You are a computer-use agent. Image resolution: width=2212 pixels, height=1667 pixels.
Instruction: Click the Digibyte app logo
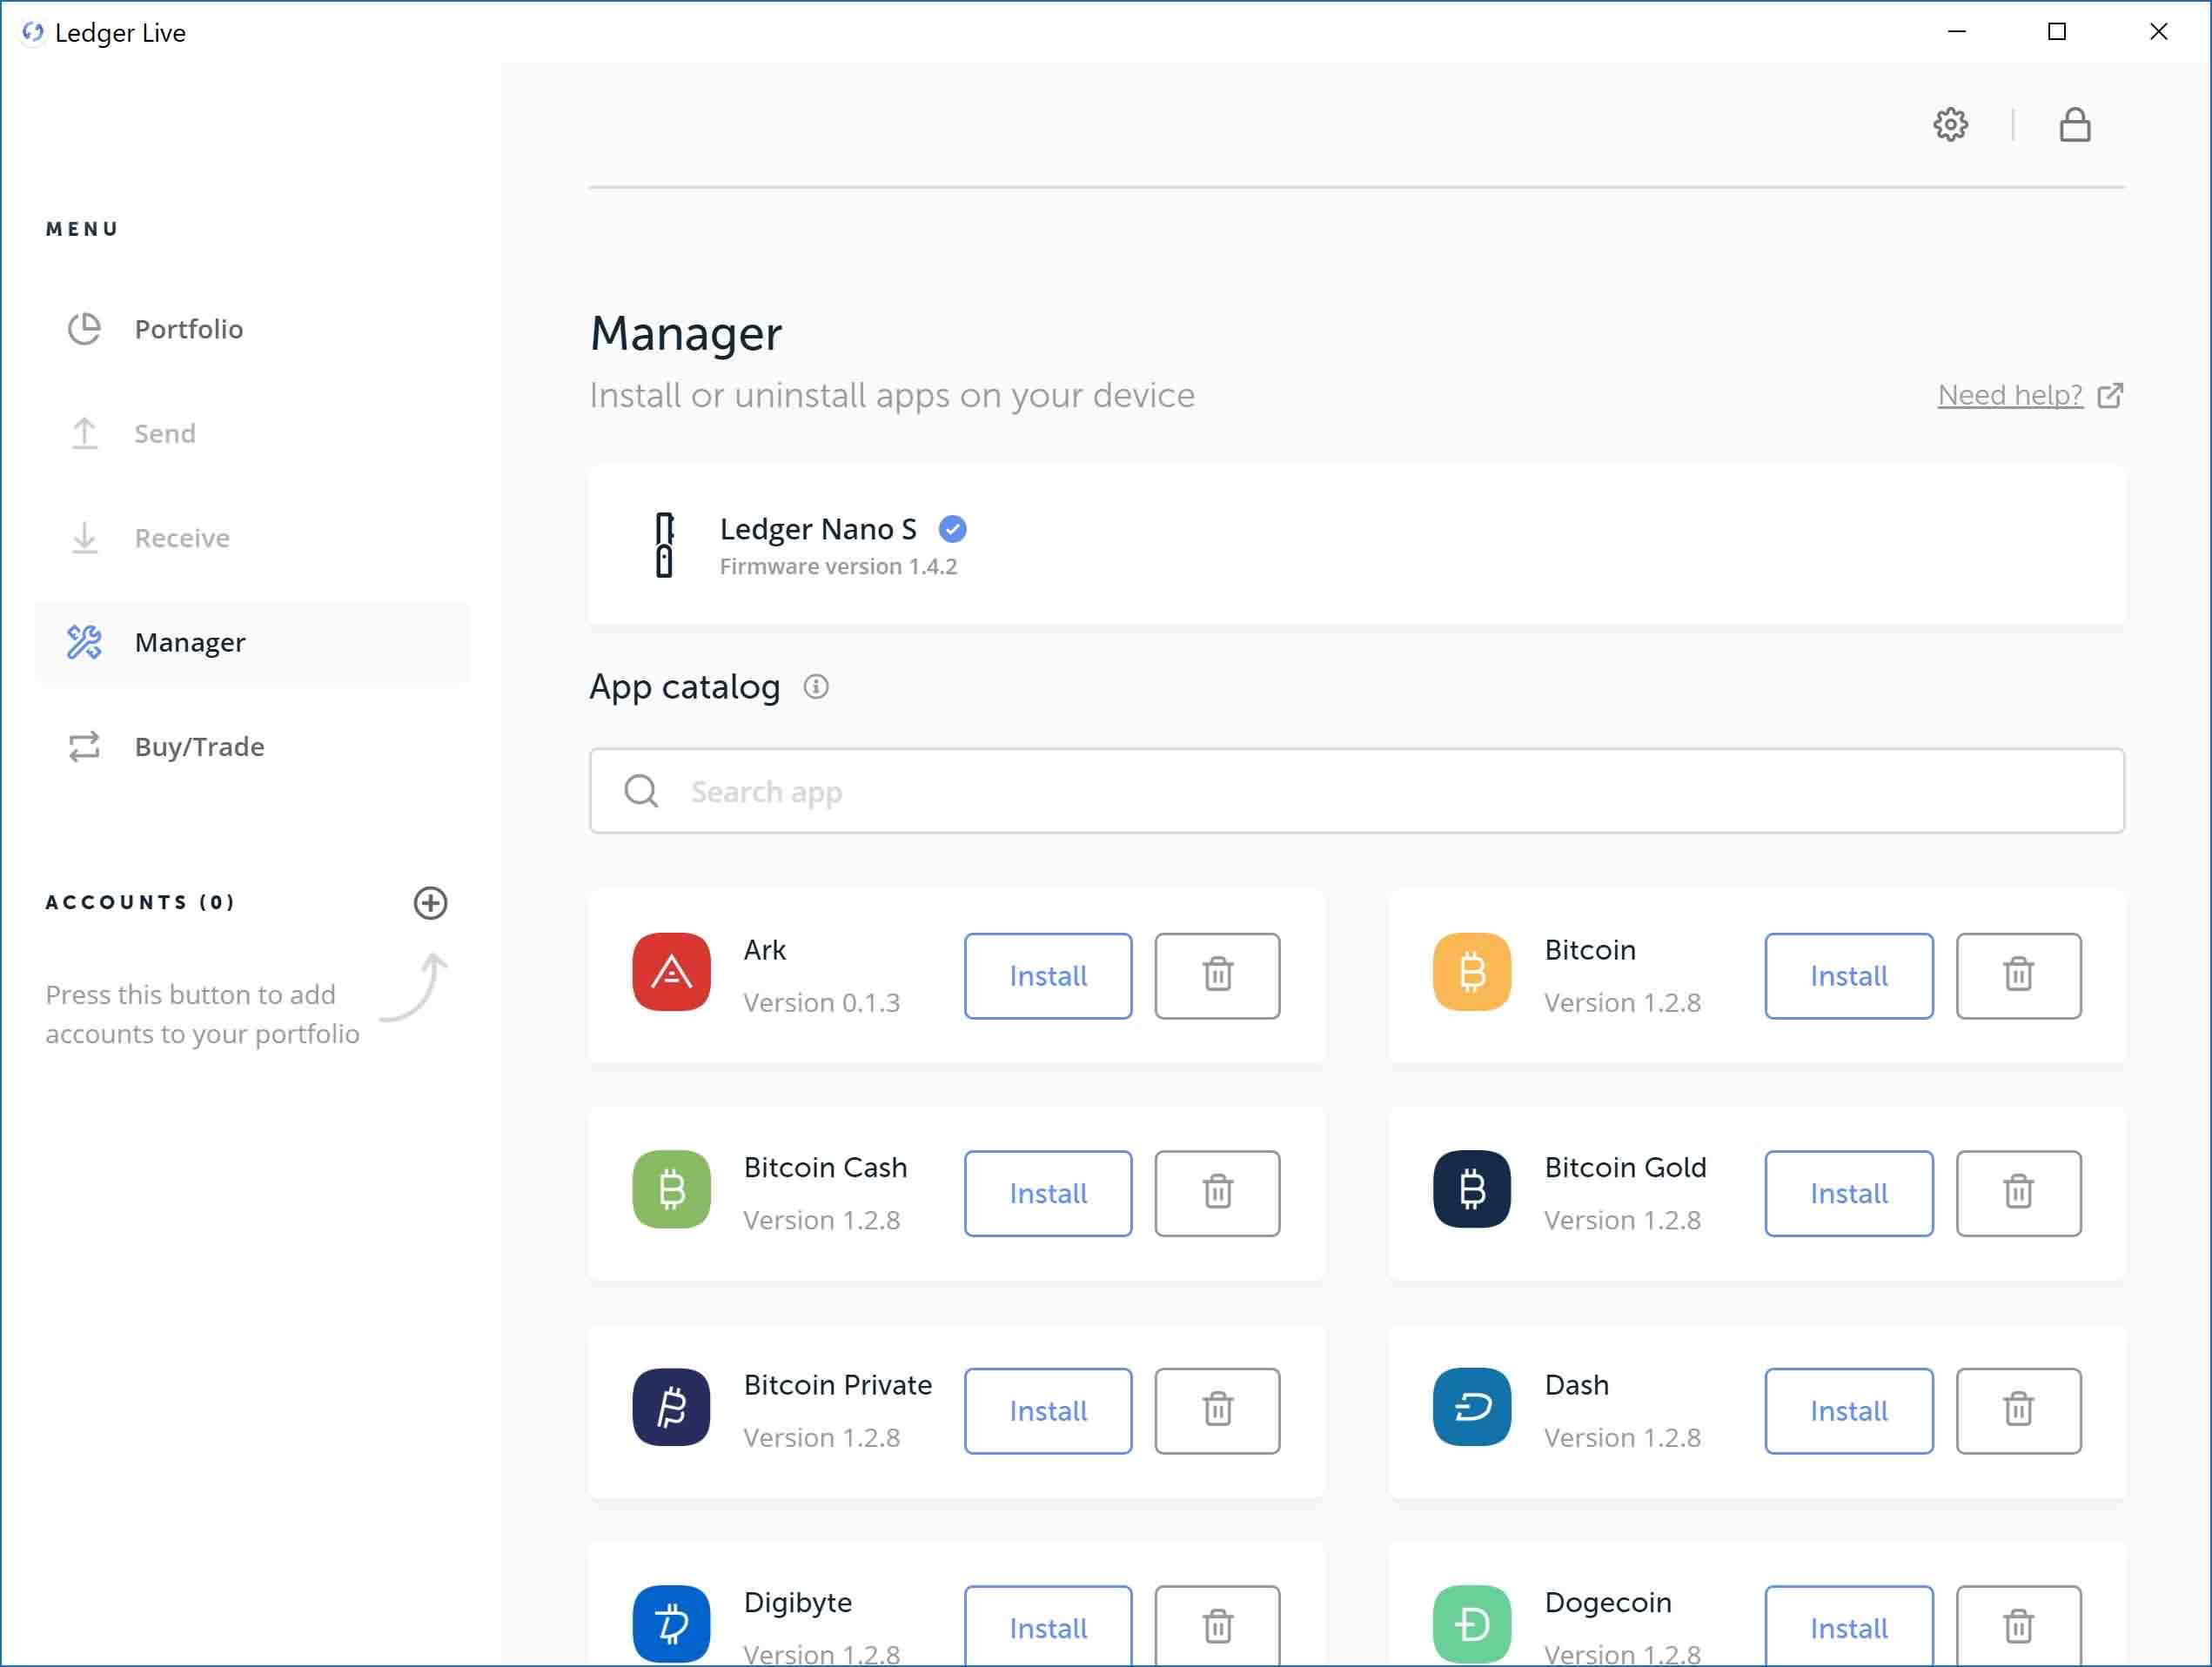click(671, 1624)
